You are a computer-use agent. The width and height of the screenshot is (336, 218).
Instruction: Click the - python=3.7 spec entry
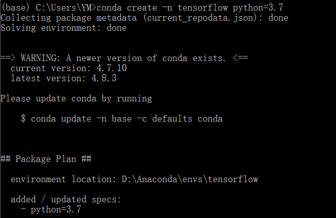point(51,209)
